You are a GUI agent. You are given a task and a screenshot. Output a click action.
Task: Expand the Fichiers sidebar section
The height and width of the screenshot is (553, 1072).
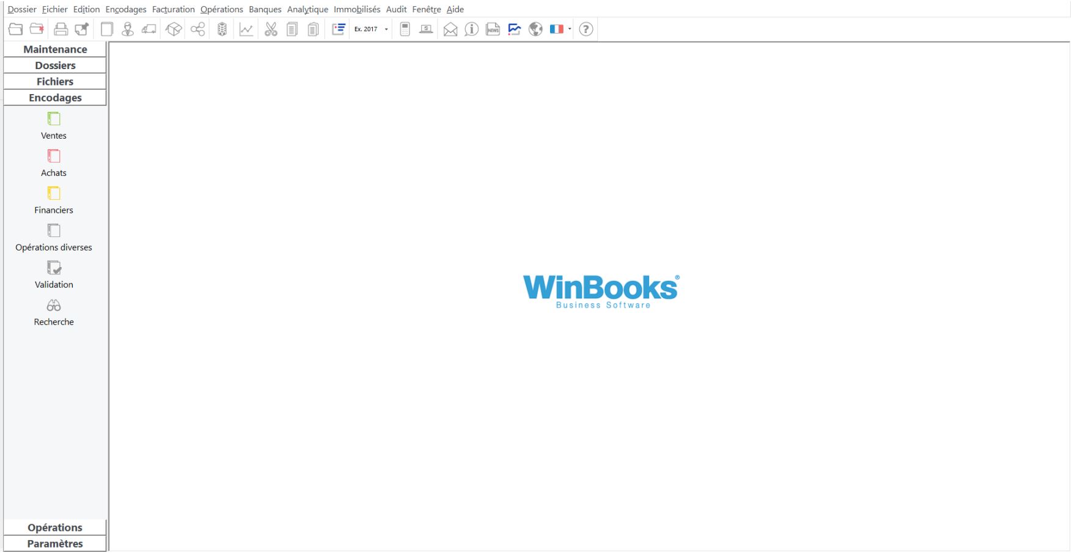[x=55, y=81]
